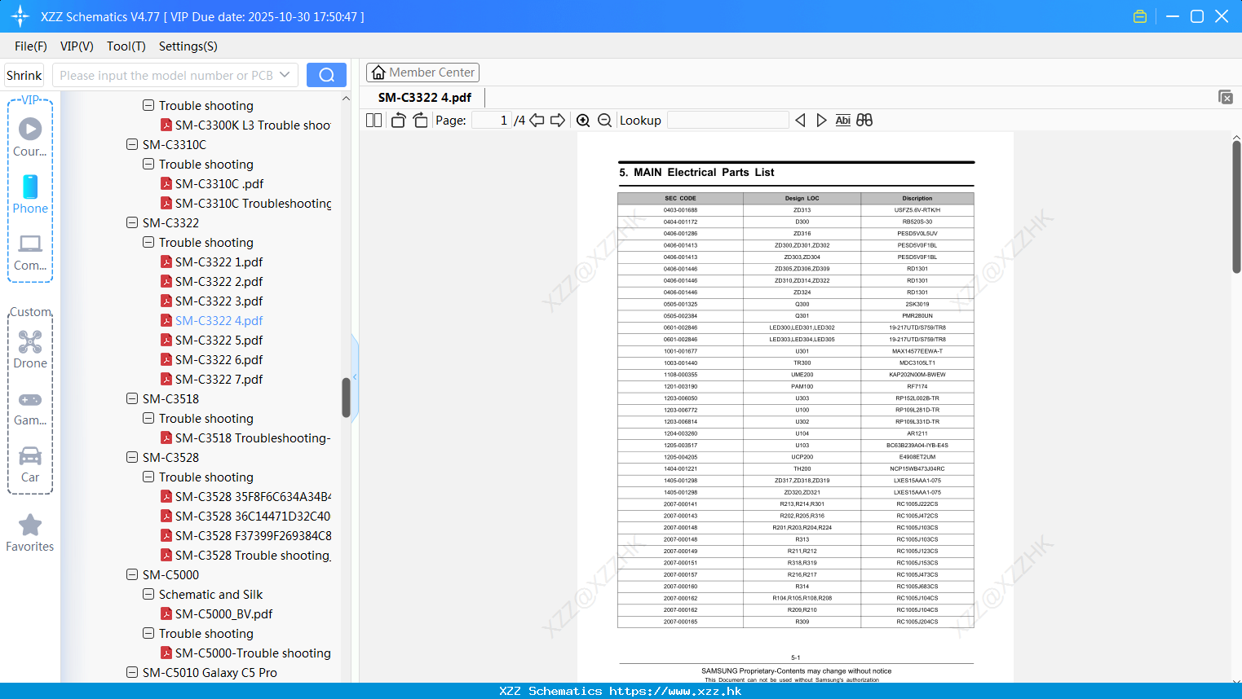Screen dimensions: 1242x699
Task: Zoom in on the PDF
Action: (x=583, y=120)
